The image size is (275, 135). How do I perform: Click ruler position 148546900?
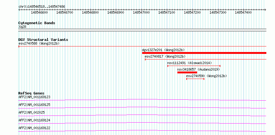tap(116, 12)
